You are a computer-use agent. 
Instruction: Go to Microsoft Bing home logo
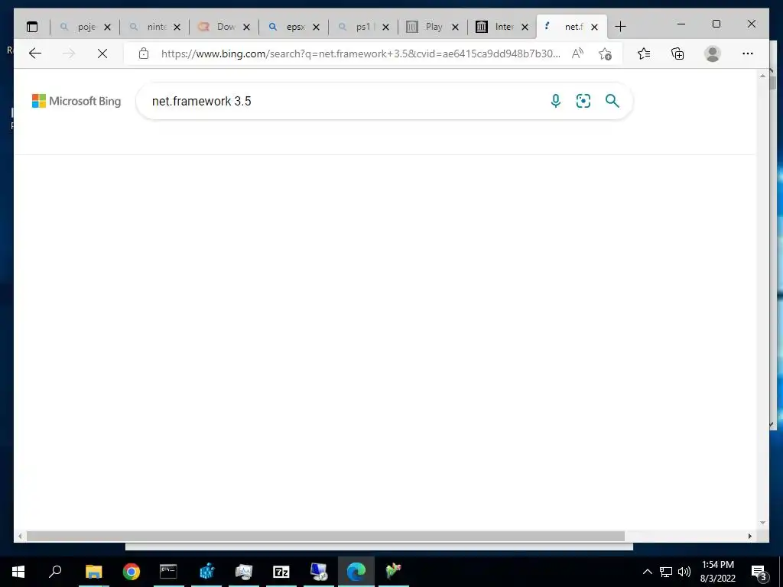(76, 101)
